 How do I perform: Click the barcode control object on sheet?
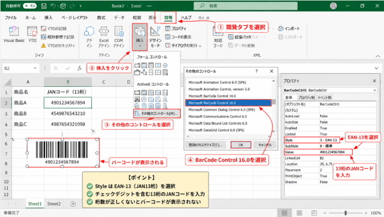click(62, 153)
